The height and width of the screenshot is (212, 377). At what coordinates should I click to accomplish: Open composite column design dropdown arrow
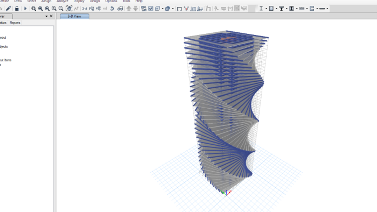pos(297,9)
